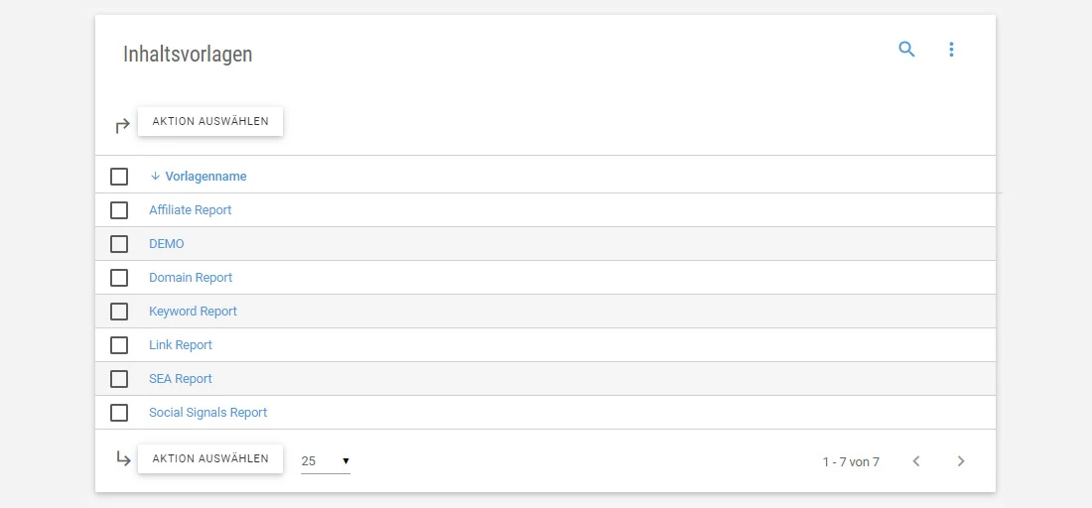Check the Social Signals Report checkbox
The width and height of the screenshot is (1092, 508).
[x=119, y=413]
